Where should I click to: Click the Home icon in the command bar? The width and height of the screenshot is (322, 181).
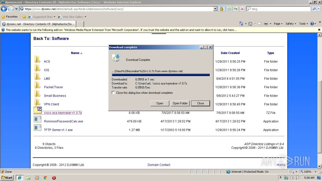pos(241,24)
